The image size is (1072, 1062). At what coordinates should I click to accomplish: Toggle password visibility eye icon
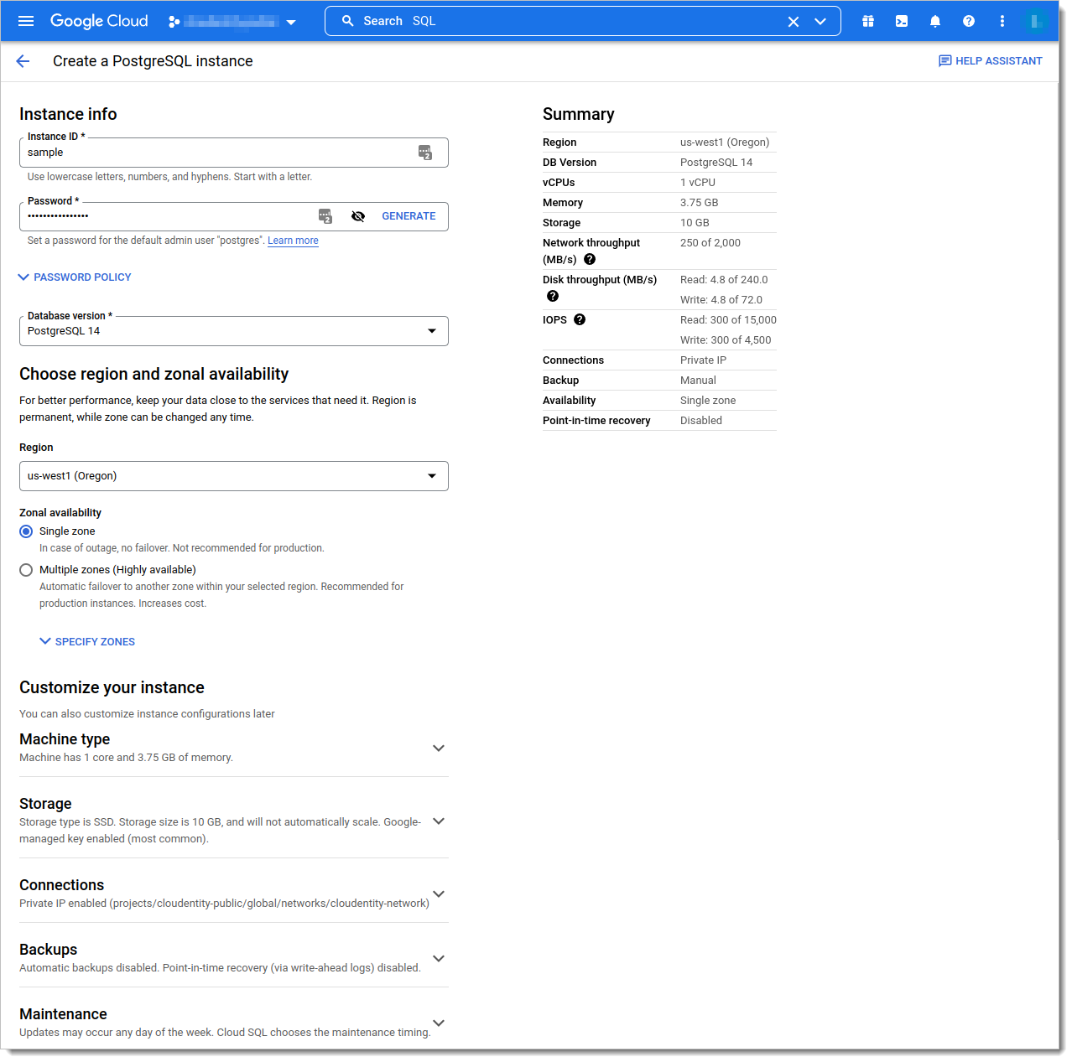(x=358, y=216)
